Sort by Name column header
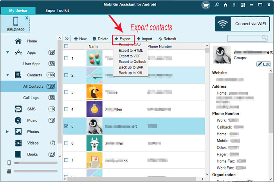274x182 pixels. click(x=94, y=46)
